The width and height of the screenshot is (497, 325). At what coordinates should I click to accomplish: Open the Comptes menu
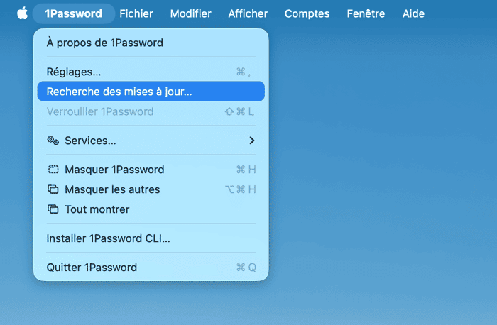click(307, 13)
